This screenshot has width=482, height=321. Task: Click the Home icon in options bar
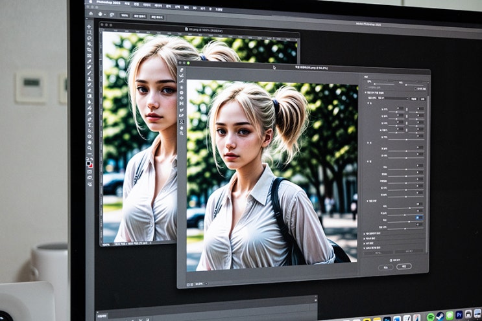90,14
